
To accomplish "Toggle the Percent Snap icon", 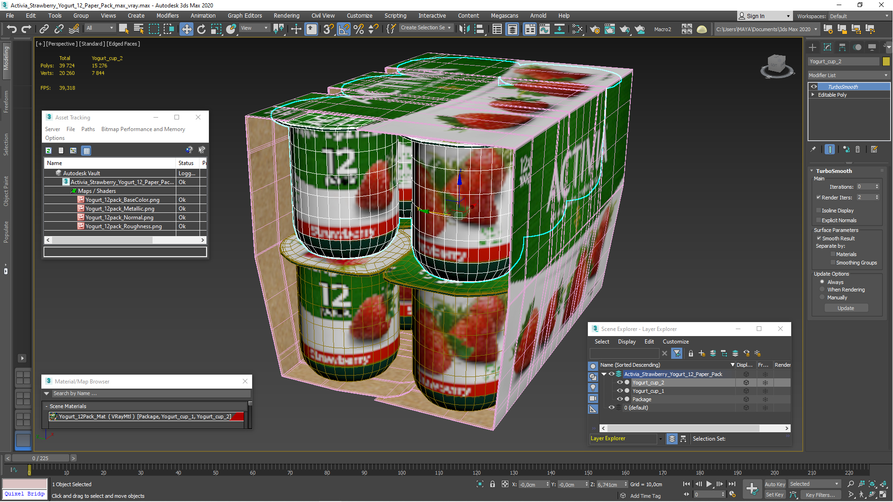I will [359, 29].
